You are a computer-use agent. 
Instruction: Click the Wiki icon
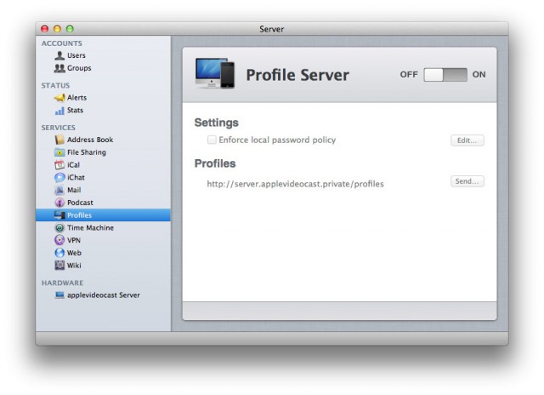point(59,265)
